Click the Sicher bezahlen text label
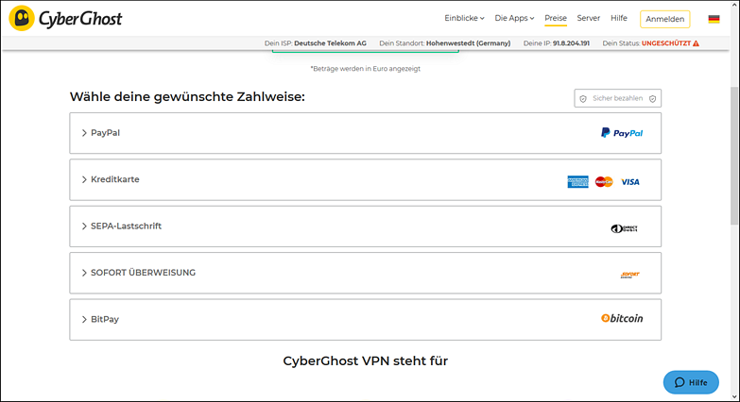Viewport: 740px width, 402px height. point(617,98)
